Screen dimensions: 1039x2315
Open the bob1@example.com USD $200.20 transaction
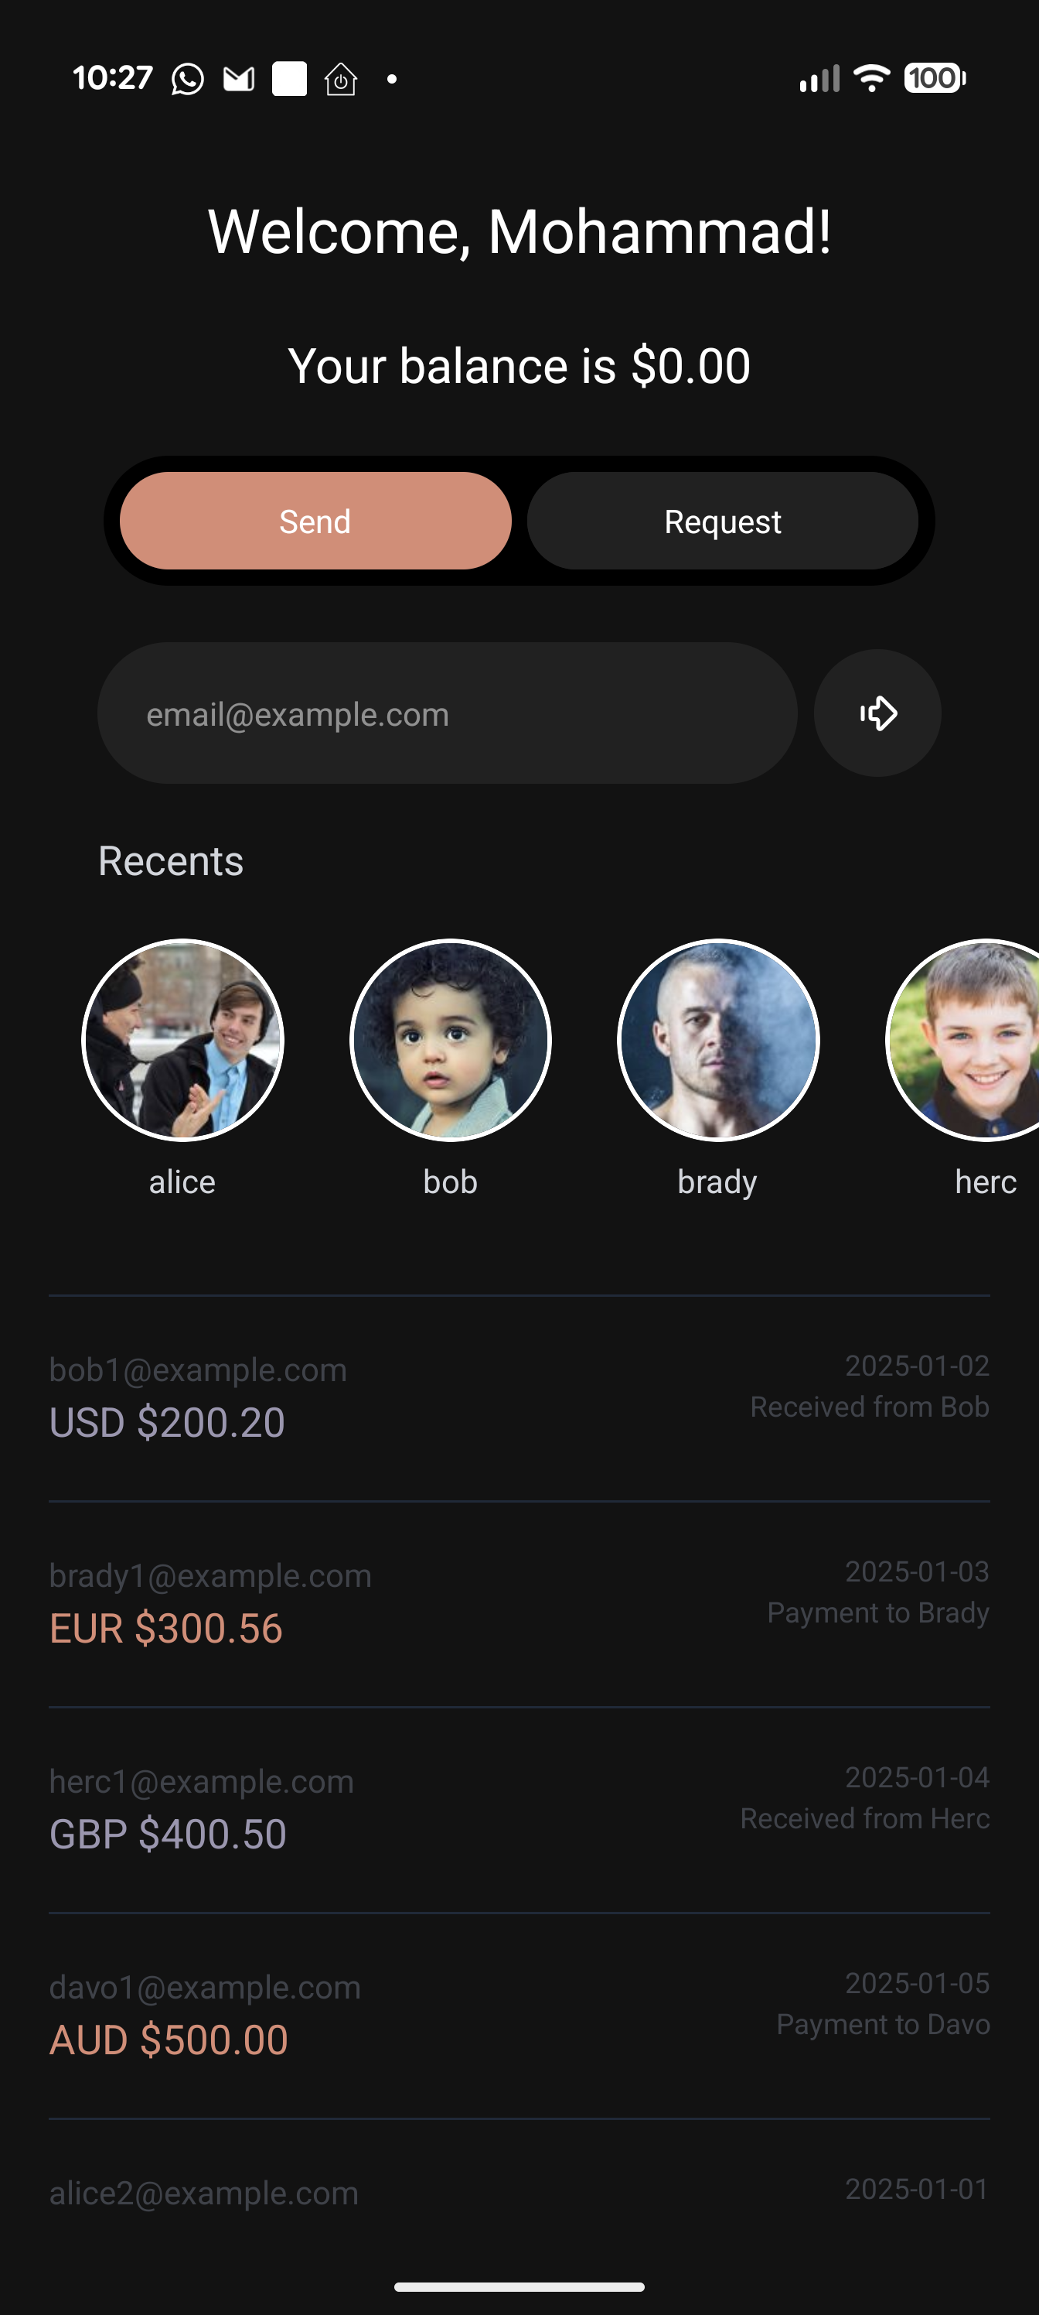519,1398
